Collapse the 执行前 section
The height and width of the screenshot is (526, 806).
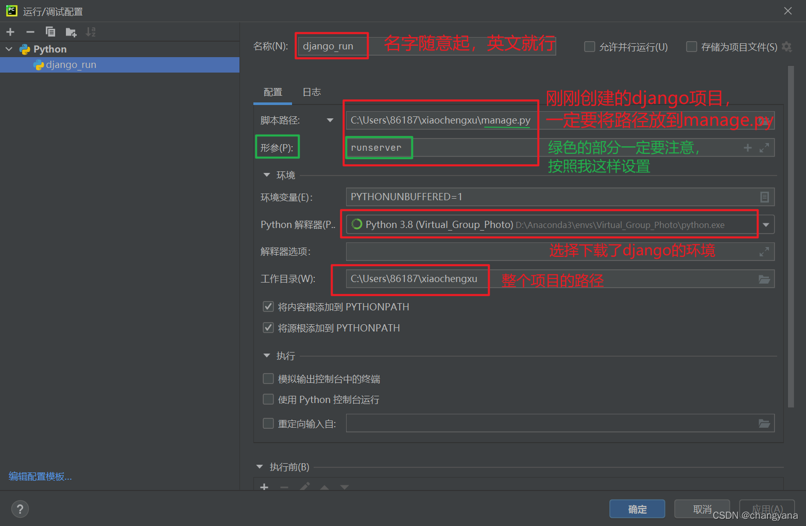(260, 467)
